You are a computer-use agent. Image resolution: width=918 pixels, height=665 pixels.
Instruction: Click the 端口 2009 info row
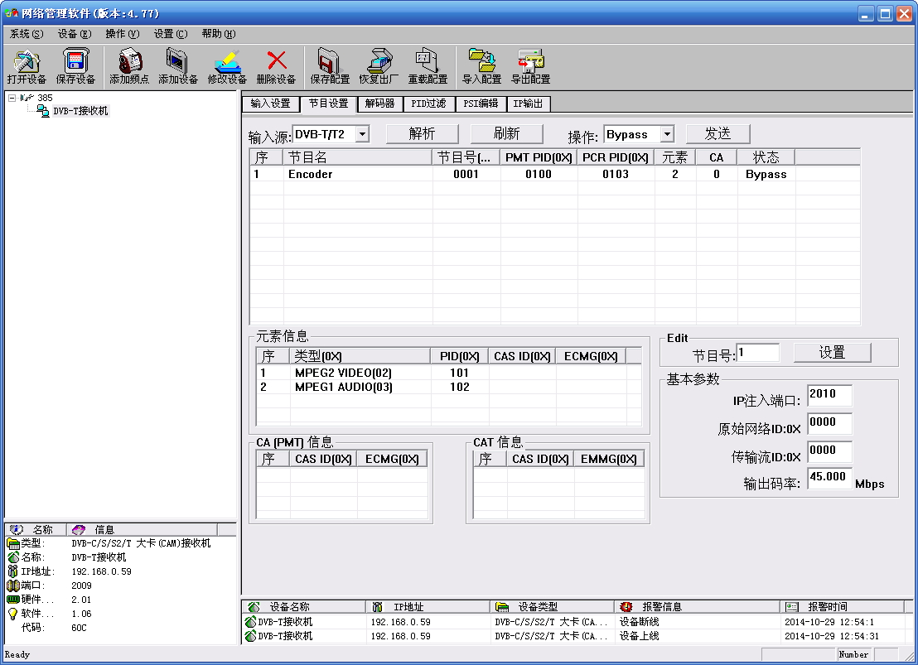coord(121,585)
